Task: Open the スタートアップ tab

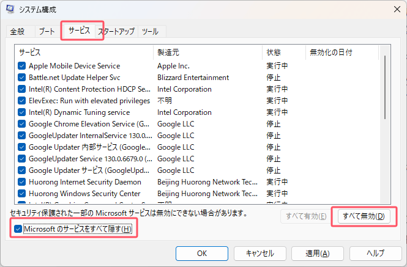Action: pyautogui.click(x=116, y=32)
